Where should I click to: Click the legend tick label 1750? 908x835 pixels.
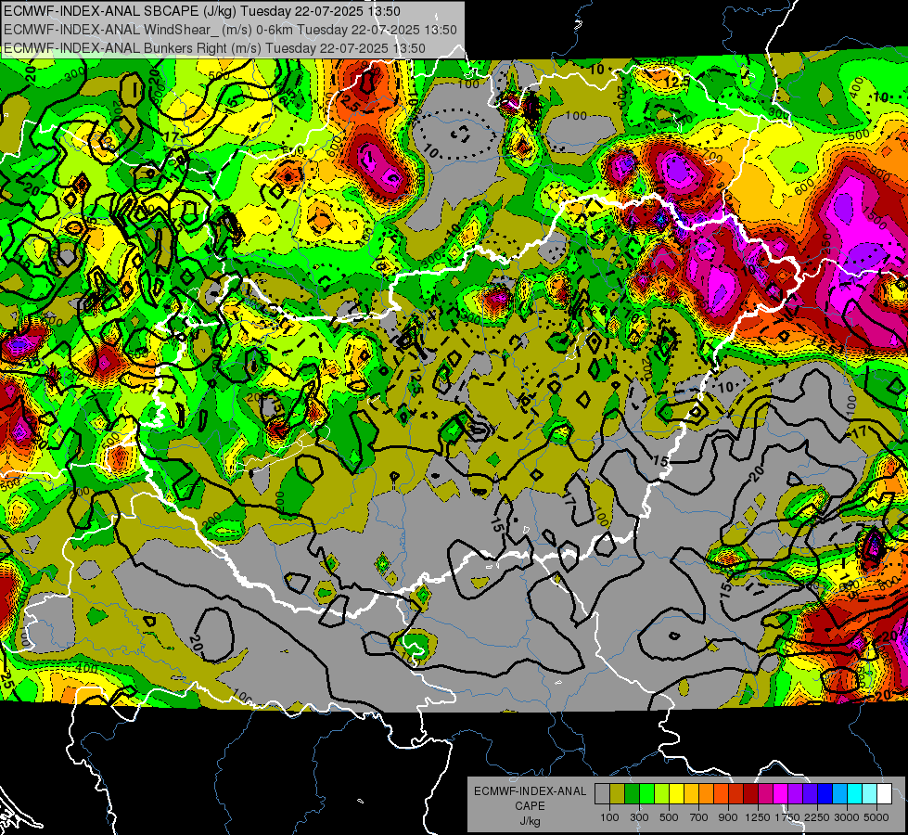(788, 817)
